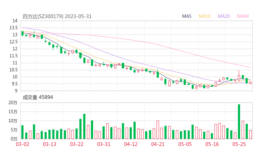Screen dimensions: 256x152
Task: Click the 9.5 price axis label
Action: (14, 84)
